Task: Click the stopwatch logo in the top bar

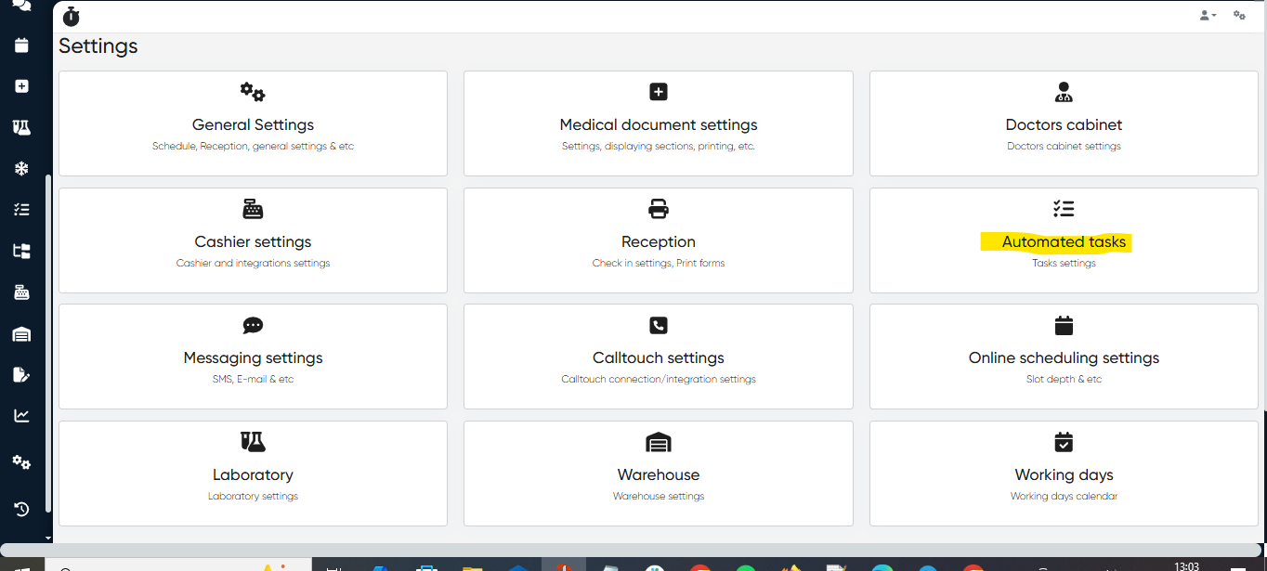Action: pyautogui.click(x=72, y=16)
